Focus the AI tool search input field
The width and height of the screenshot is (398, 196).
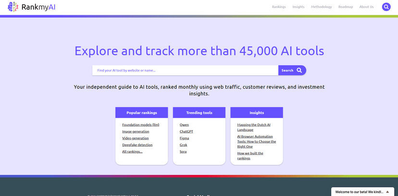[185, 70]
